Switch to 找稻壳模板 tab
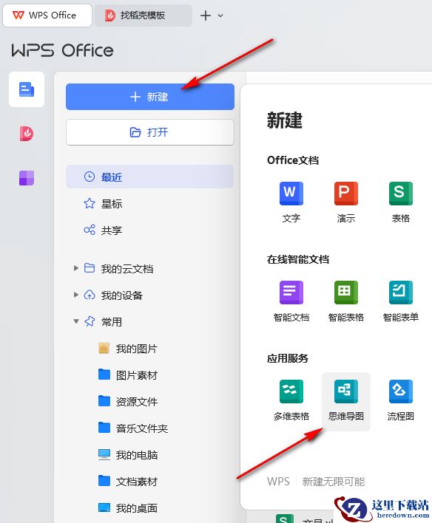Screen dimensions: 432x523 [x=144, y=16]
